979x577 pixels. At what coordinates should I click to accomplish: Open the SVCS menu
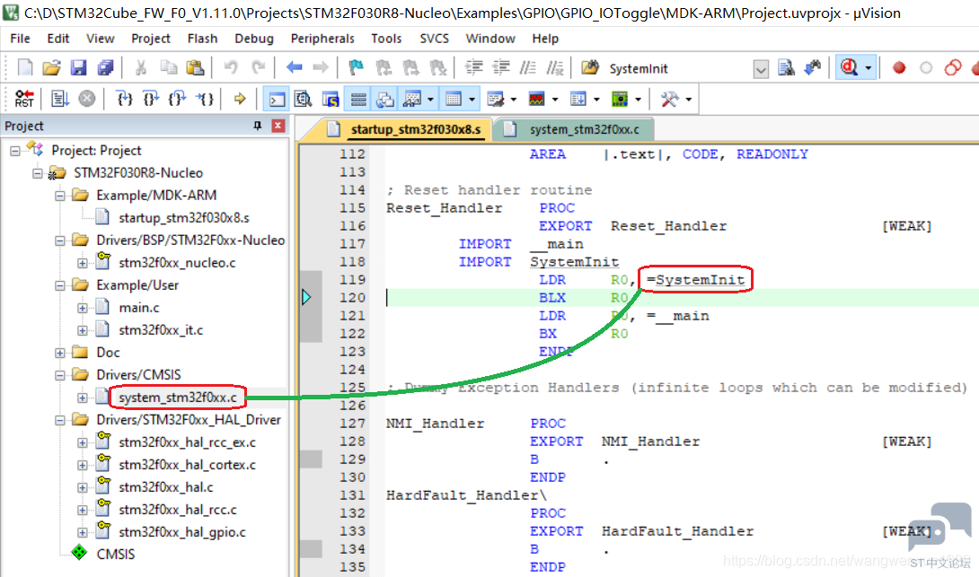click(x=434, y=38)
